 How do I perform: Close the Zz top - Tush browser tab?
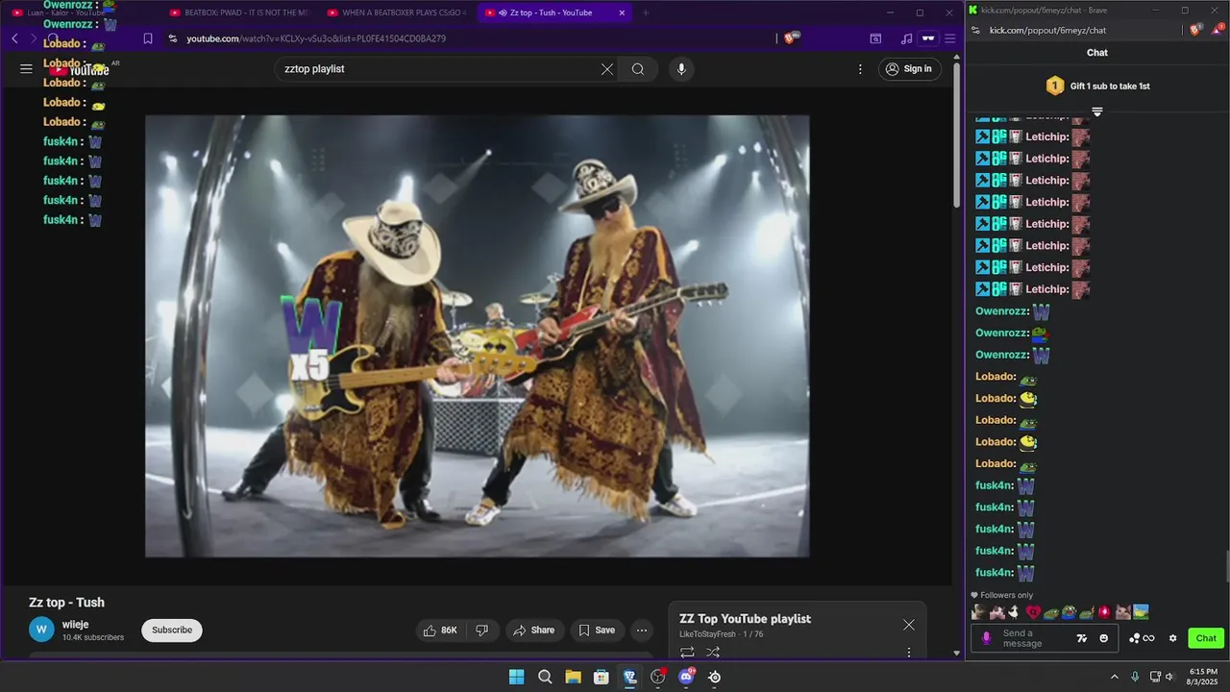tap(622, 12)
